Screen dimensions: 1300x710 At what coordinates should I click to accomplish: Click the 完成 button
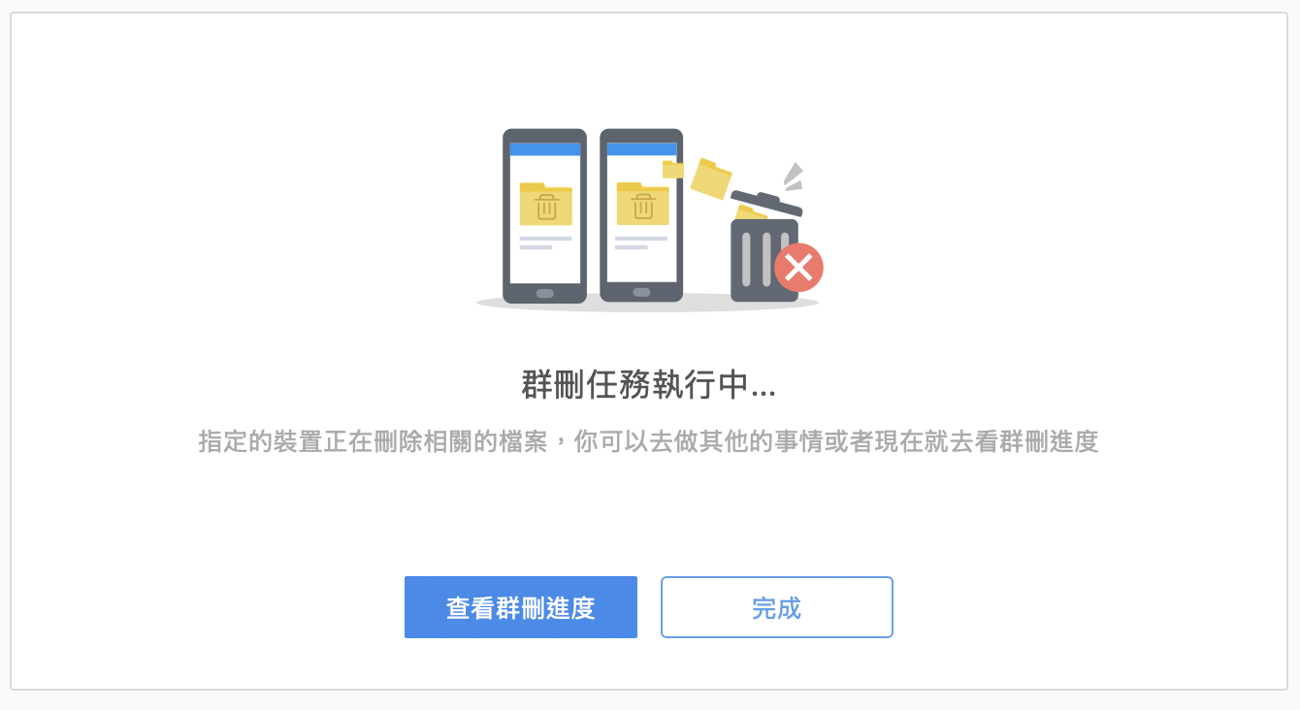pyautogui.click(x=777, y=607)
